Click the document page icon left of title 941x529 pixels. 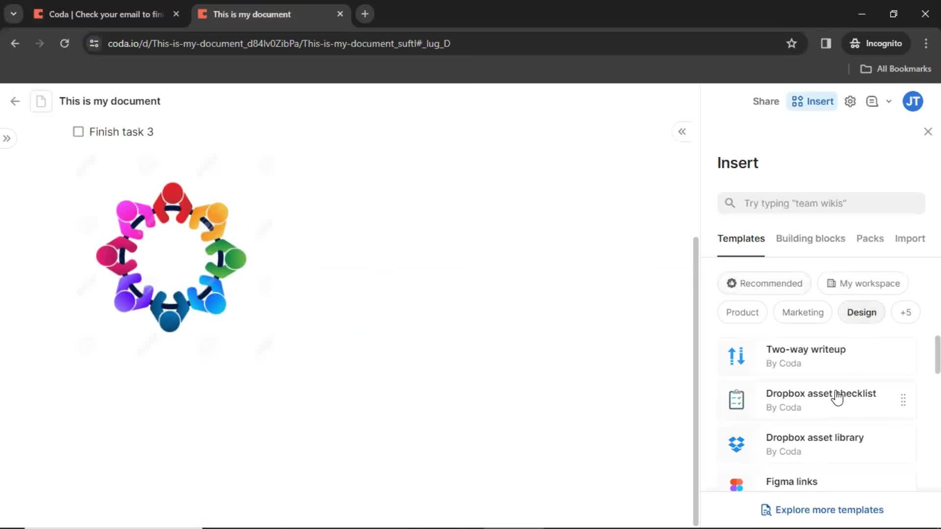click(41, 101)
